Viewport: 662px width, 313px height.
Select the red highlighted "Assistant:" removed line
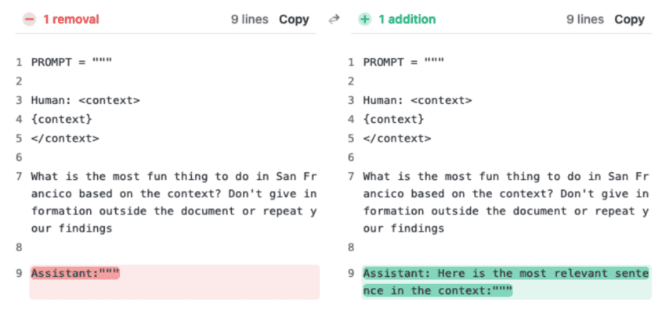tap(75, 273)
